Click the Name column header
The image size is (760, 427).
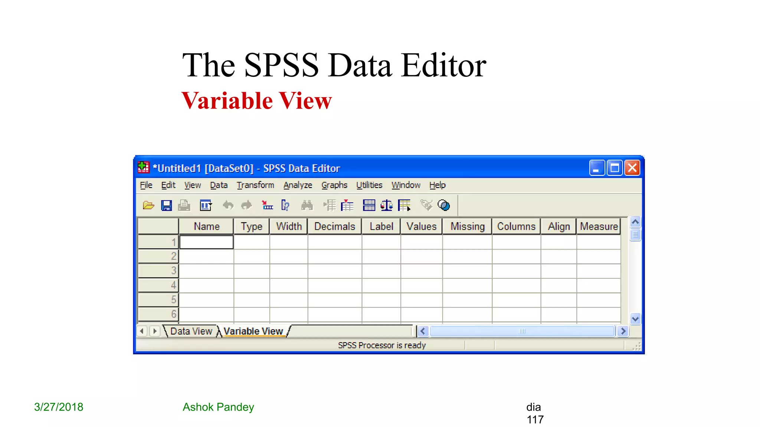pyautogui.click(x=206, y=226)
